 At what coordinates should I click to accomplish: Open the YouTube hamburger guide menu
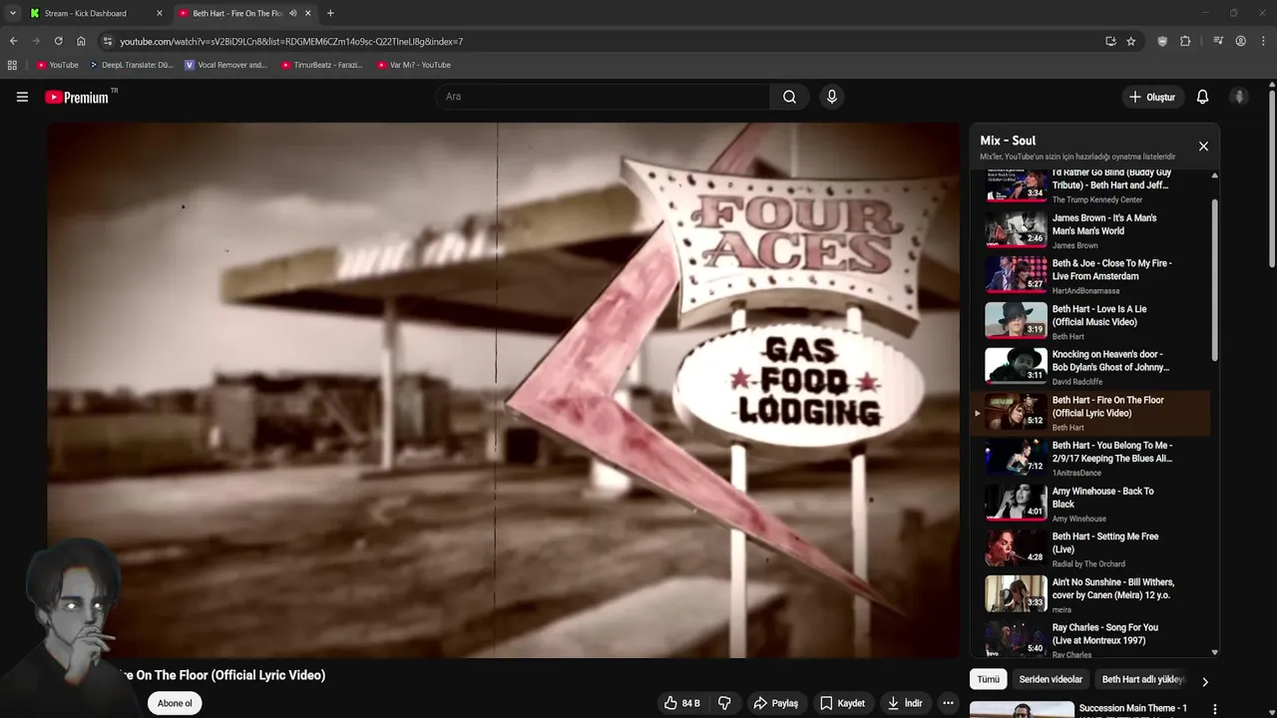pos(22,97)
